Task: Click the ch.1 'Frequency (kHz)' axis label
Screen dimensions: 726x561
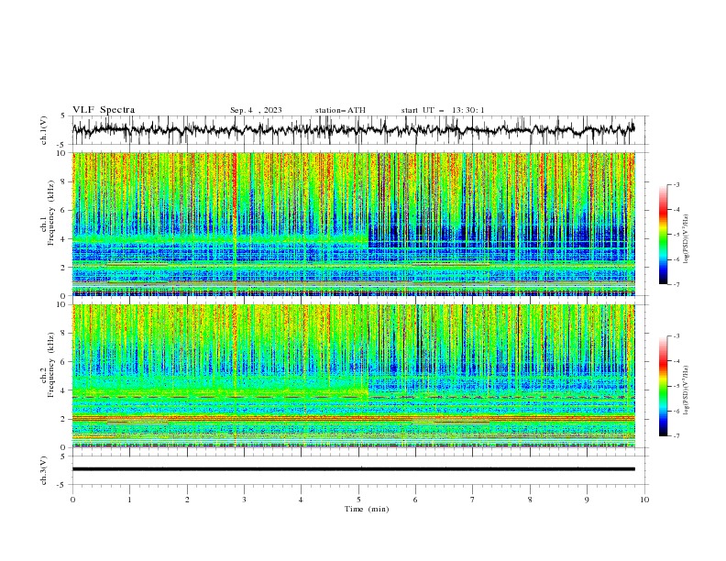Action: [51, 213]
